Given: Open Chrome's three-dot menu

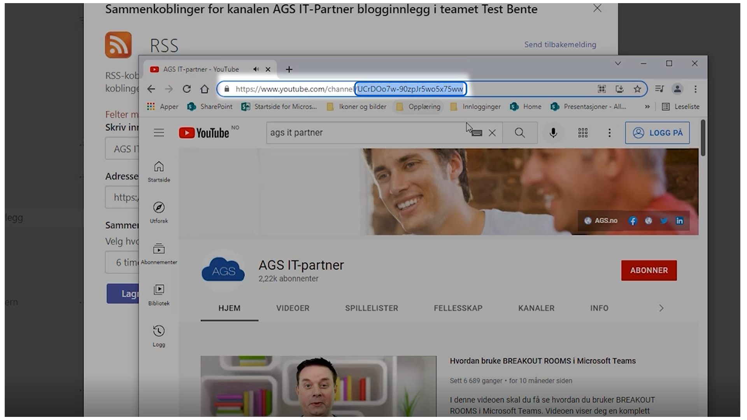Looking at the screenshot, I should 696,89.
